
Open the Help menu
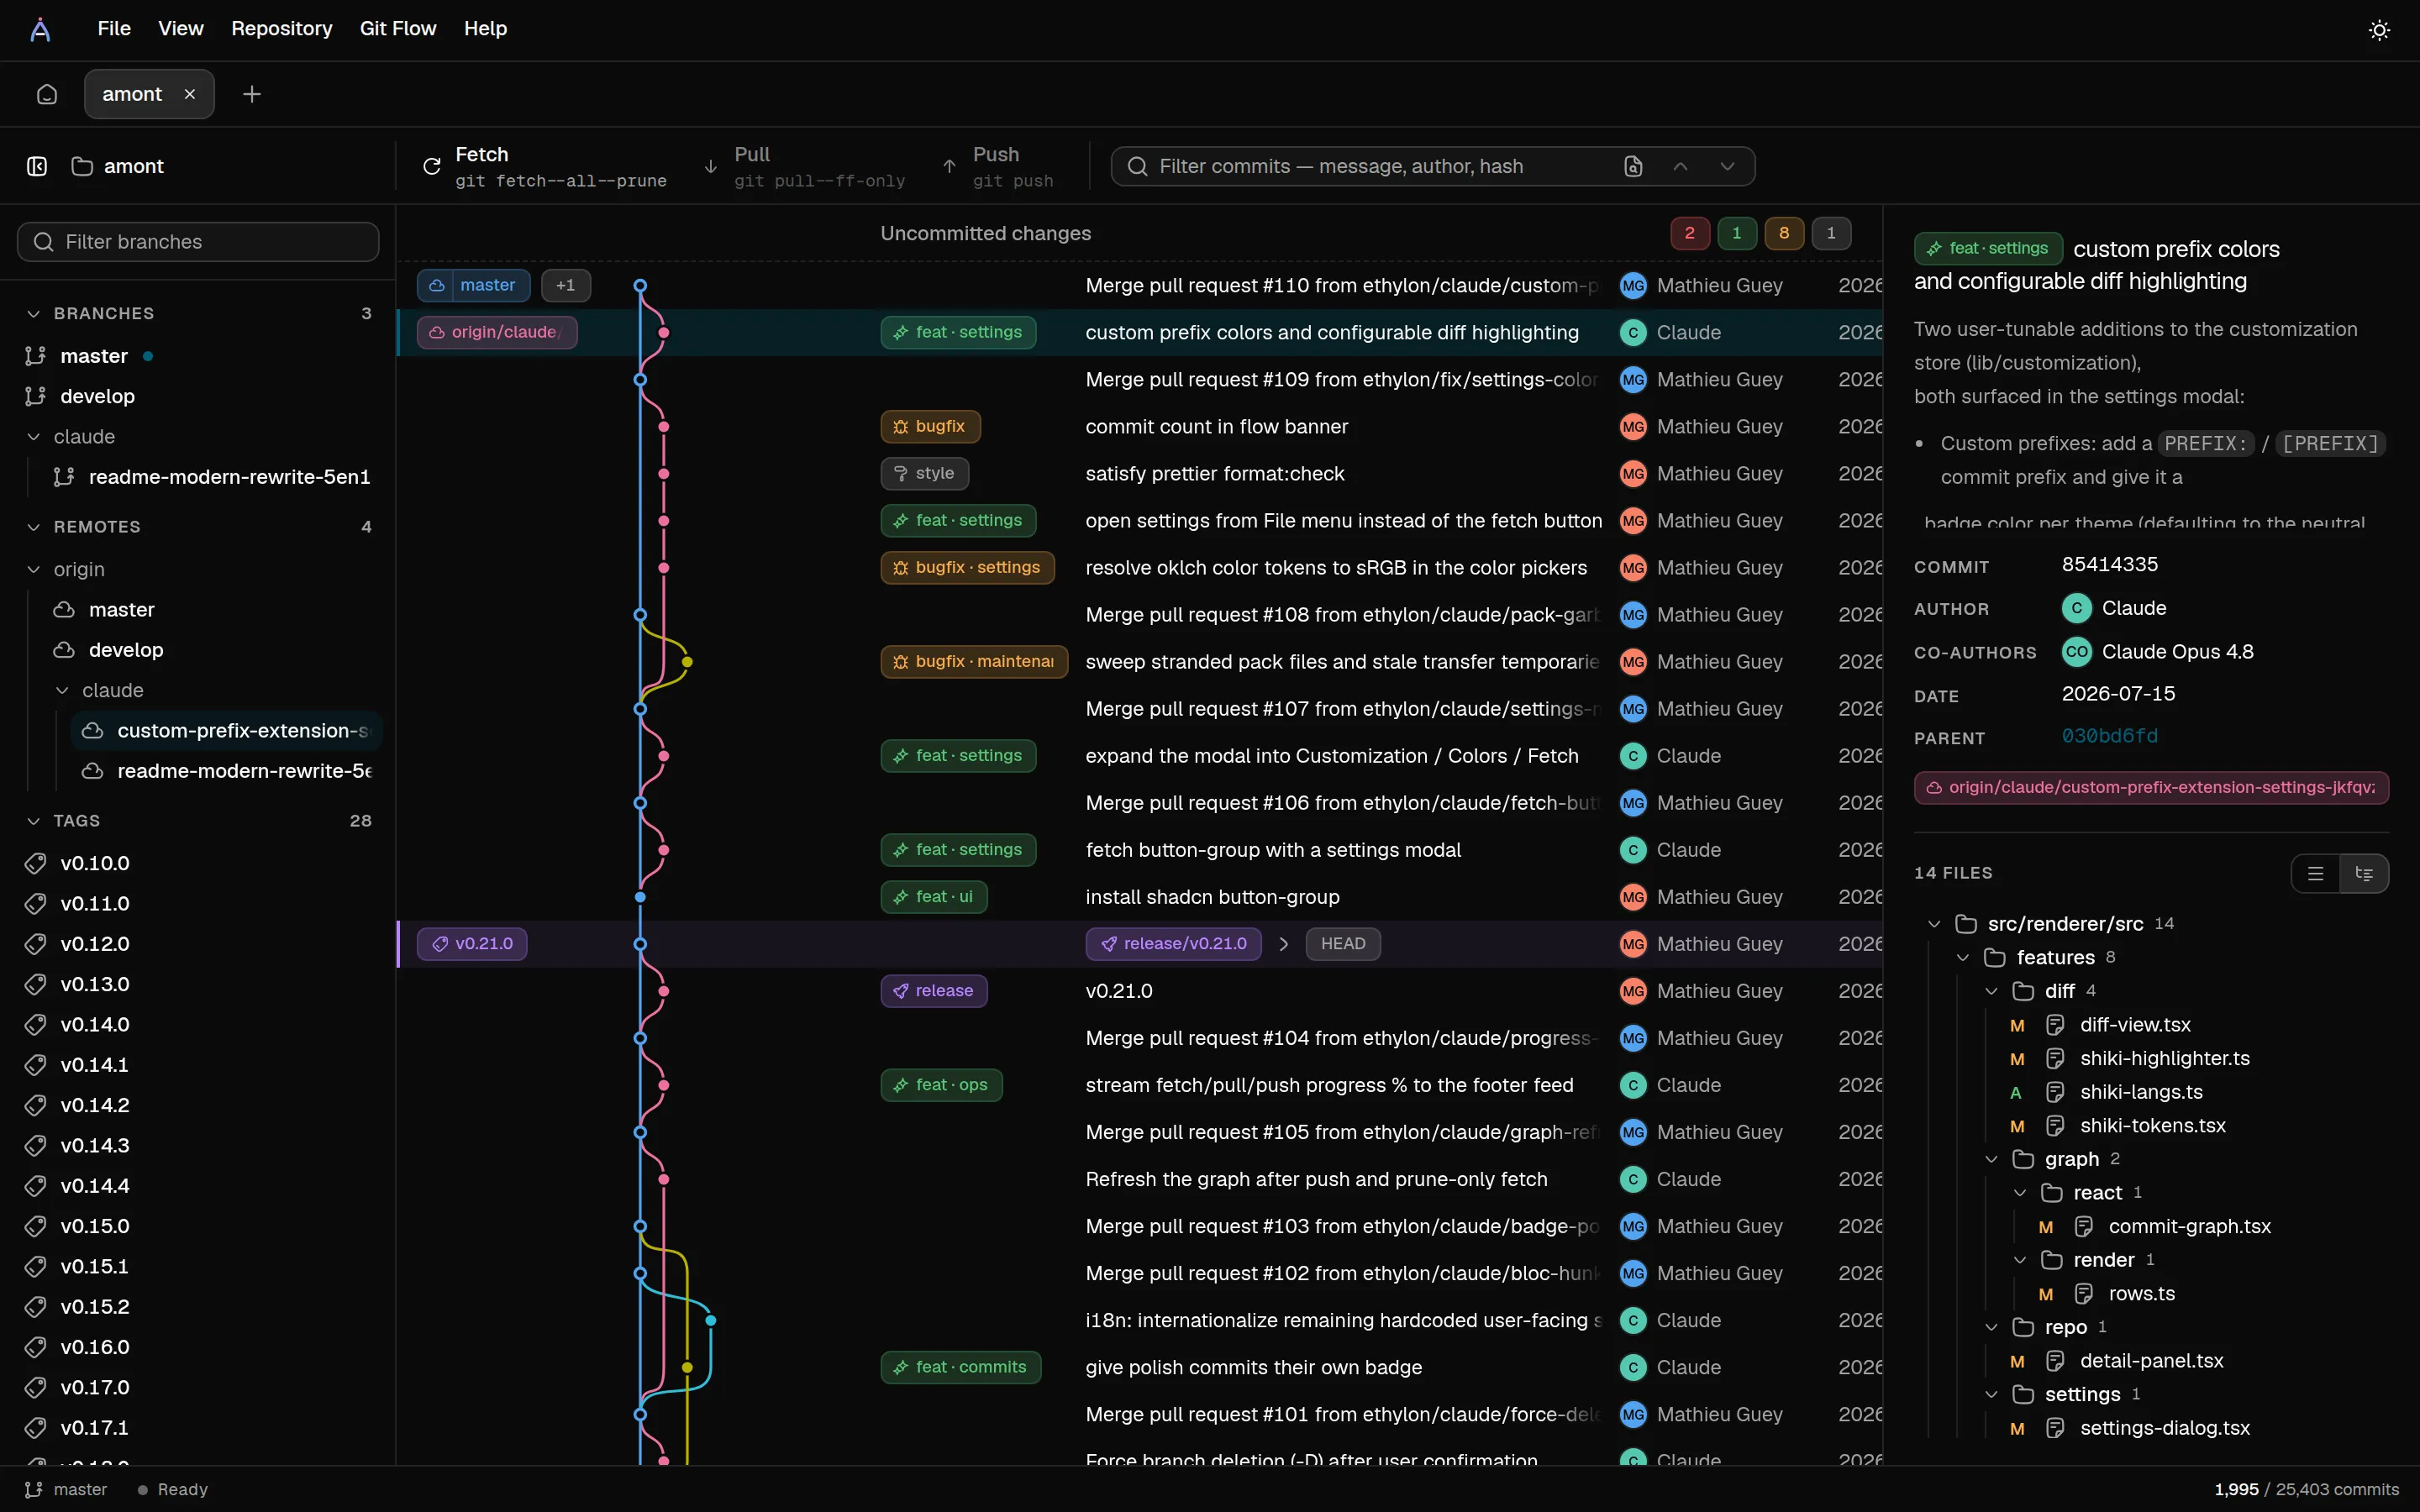click(x=485, y=29)
